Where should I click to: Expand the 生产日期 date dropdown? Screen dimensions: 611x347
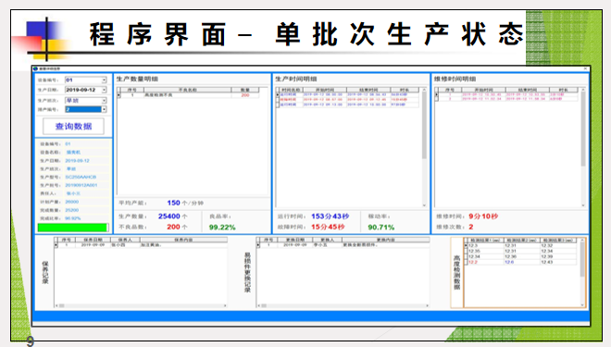(104, 90)
